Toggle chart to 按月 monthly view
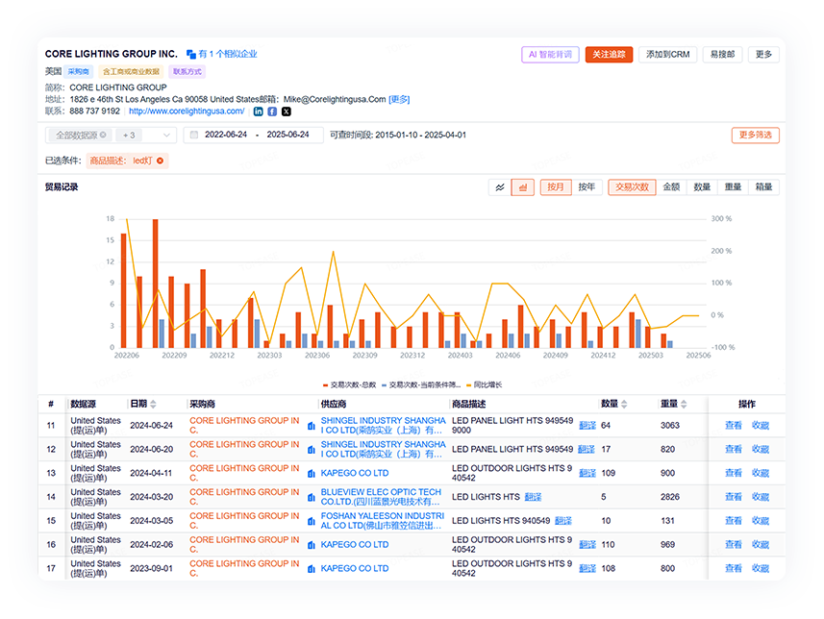This screenshot has width=824, height=619. 556,187
